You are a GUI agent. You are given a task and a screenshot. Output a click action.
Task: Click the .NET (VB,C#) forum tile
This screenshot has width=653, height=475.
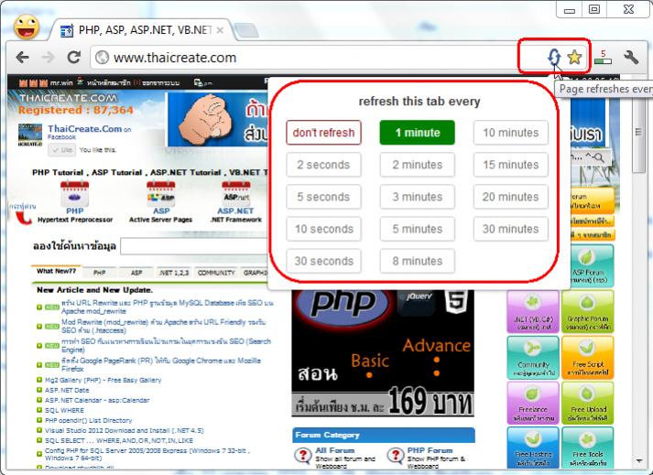coord(533,311)
